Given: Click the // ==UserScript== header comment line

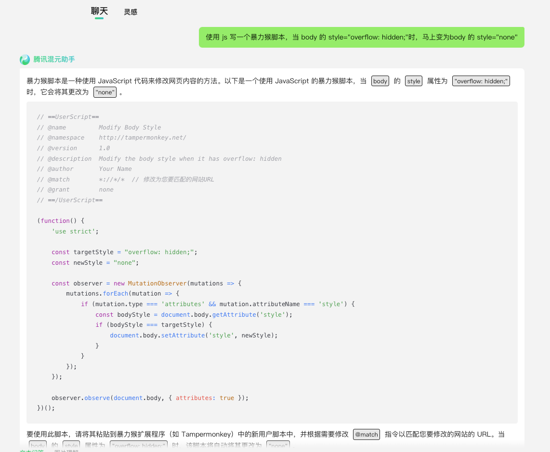Looking at the screenshot, I should (68, 117).
